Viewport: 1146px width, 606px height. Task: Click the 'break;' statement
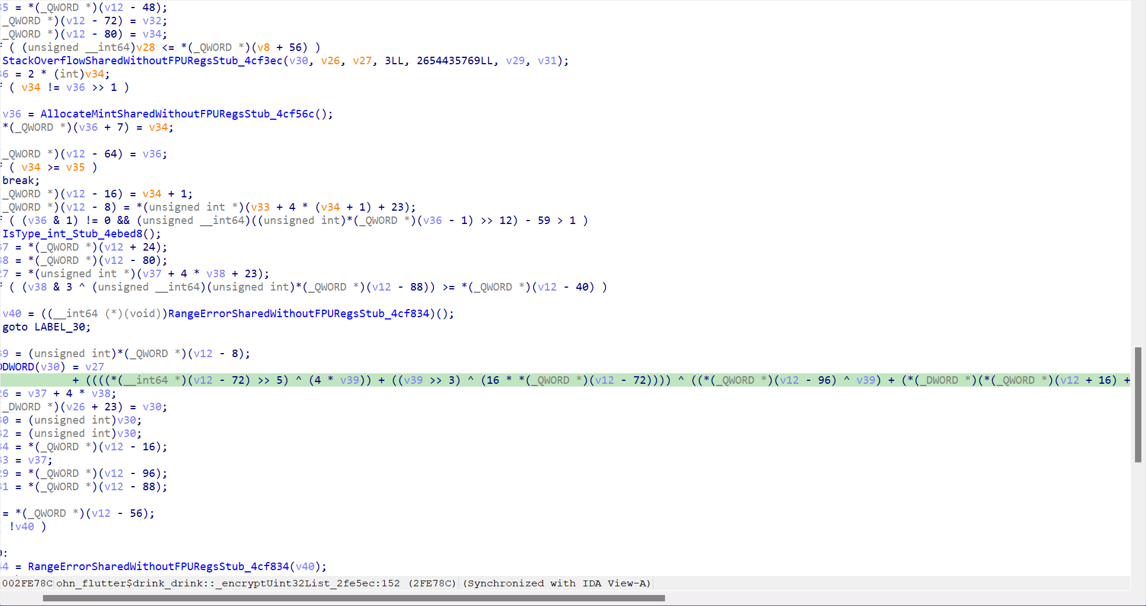point(21,181)
